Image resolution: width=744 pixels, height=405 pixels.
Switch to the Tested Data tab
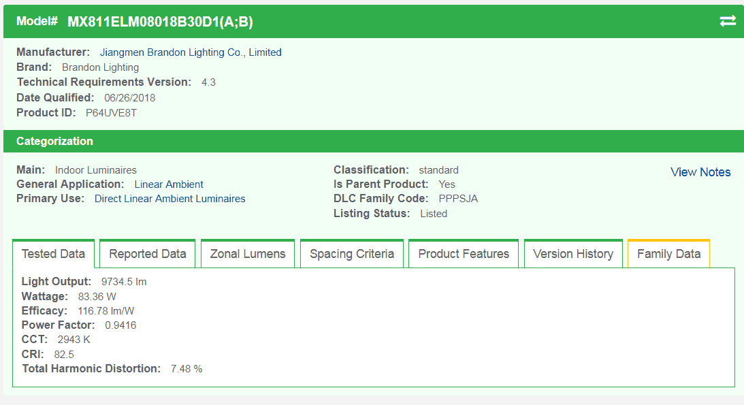(53, 254)
